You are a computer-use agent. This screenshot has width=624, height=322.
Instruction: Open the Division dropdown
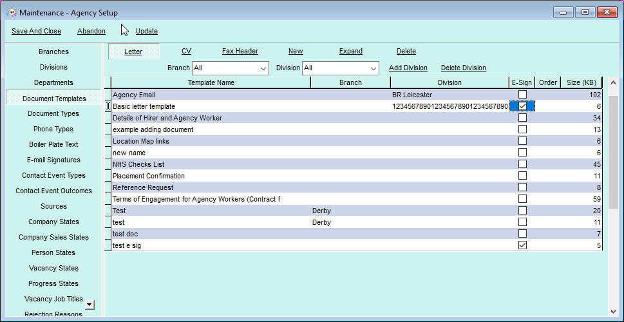click(x=340, y=68)
